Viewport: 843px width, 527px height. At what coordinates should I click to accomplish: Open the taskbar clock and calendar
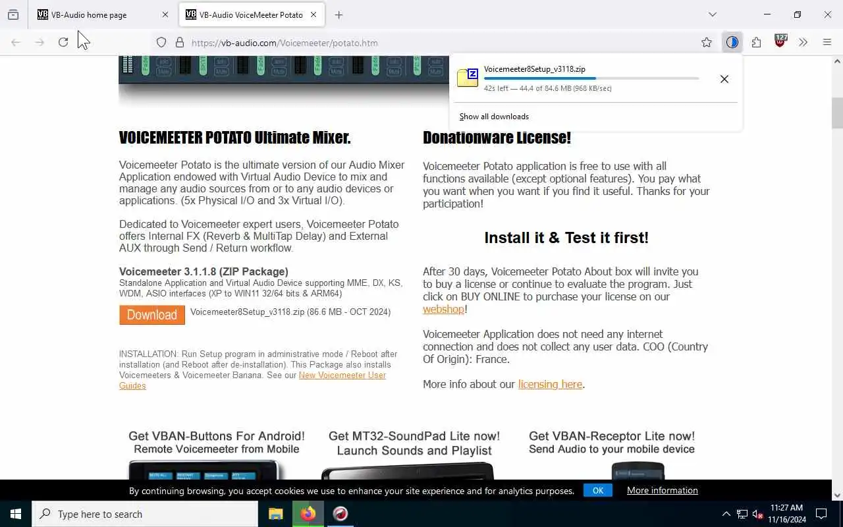(786, 514)
